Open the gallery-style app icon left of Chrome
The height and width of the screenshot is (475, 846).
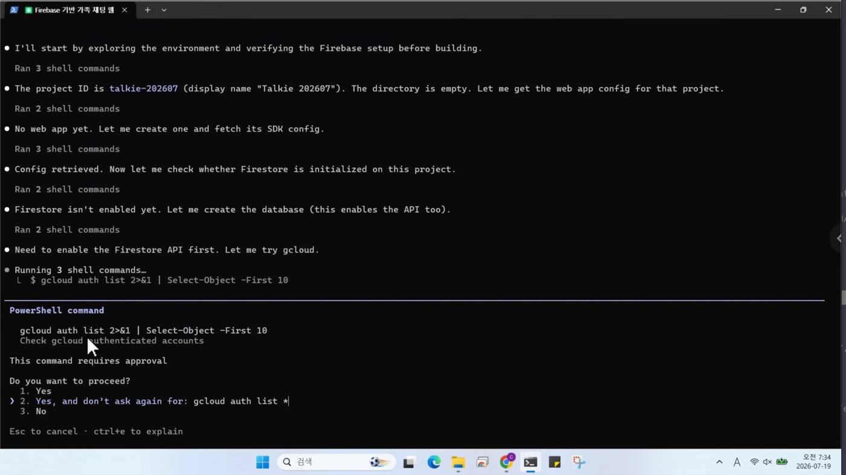482,462
